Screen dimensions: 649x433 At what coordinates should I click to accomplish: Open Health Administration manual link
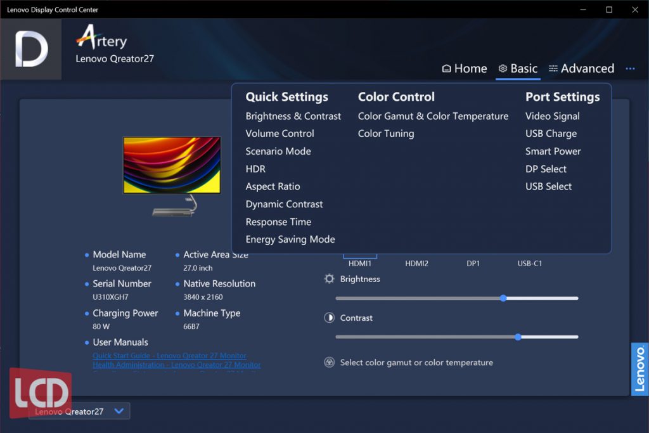tap(177, 365)
